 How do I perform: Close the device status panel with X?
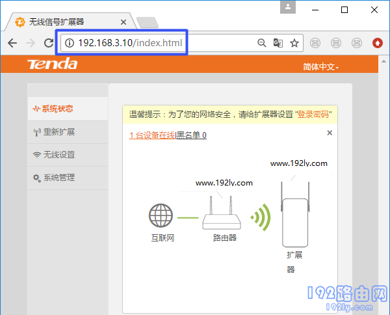click(x=330, y=133)
